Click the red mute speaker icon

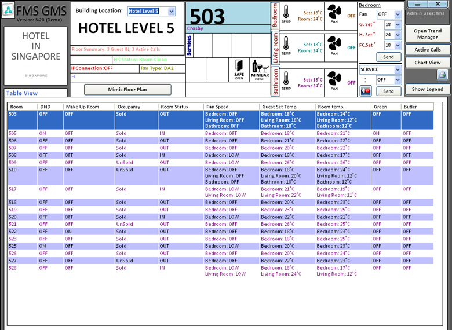(366, 91)
